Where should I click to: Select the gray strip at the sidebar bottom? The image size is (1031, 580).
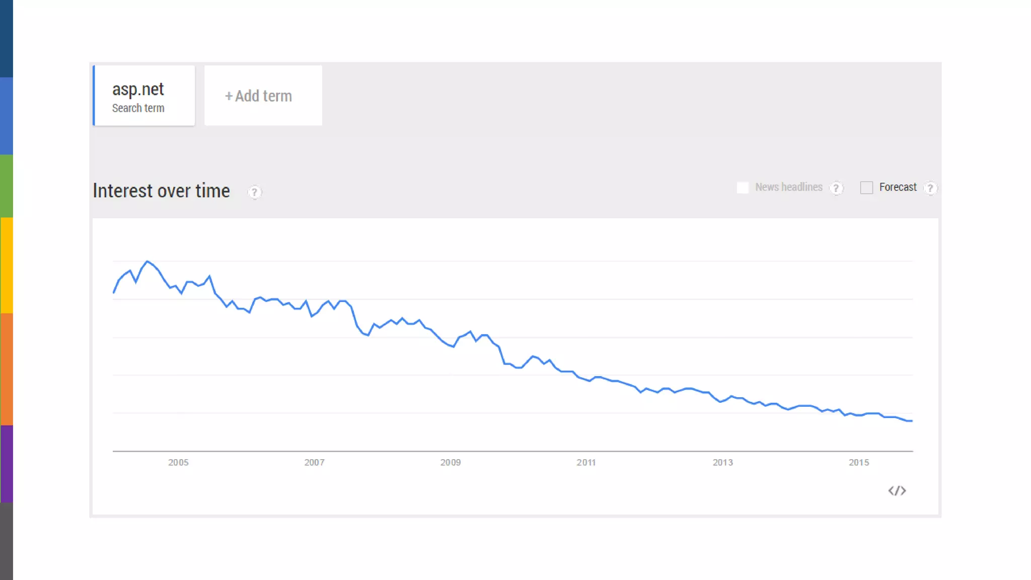[6, 541]
